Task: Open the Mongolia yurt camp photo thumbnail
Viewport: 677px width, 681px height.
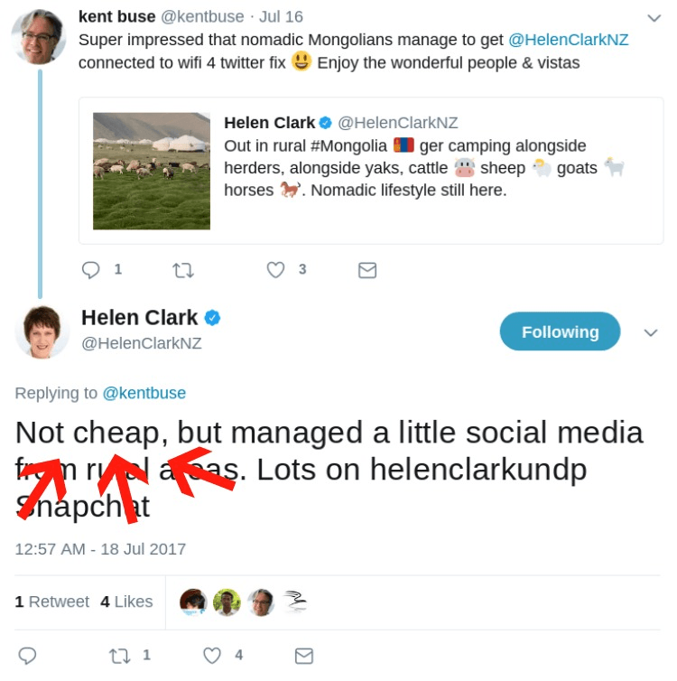Action: coord(152,171)
